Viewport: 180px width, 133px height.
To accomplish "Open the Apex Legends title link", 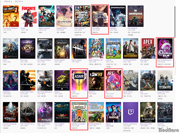I will [144, 60].
